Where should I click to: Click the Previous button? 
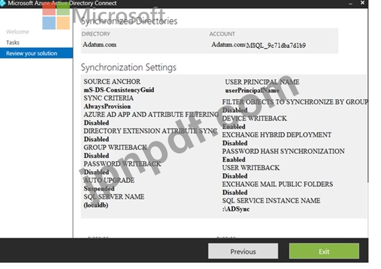pos(243,251)
